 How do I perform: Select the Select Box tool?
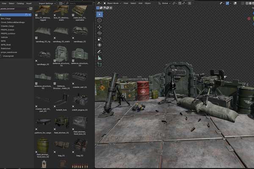pos(99,14)
